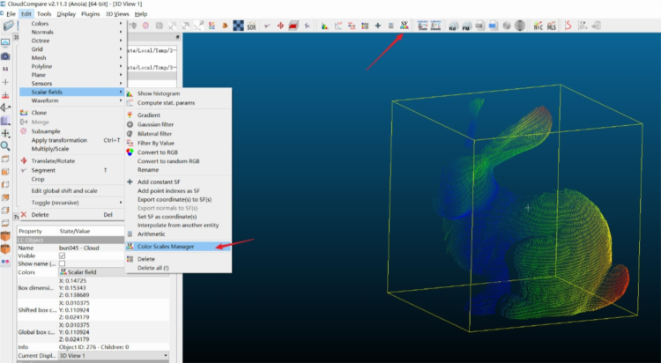Click the pink stereo glasses icon on left toolbar
The height and width of the screenshot is (363, 661).
pos(5,262)
